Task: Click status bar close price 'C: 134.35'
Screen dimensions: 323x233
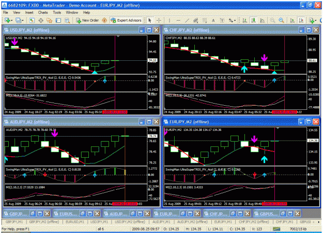Action: point(238,229)
